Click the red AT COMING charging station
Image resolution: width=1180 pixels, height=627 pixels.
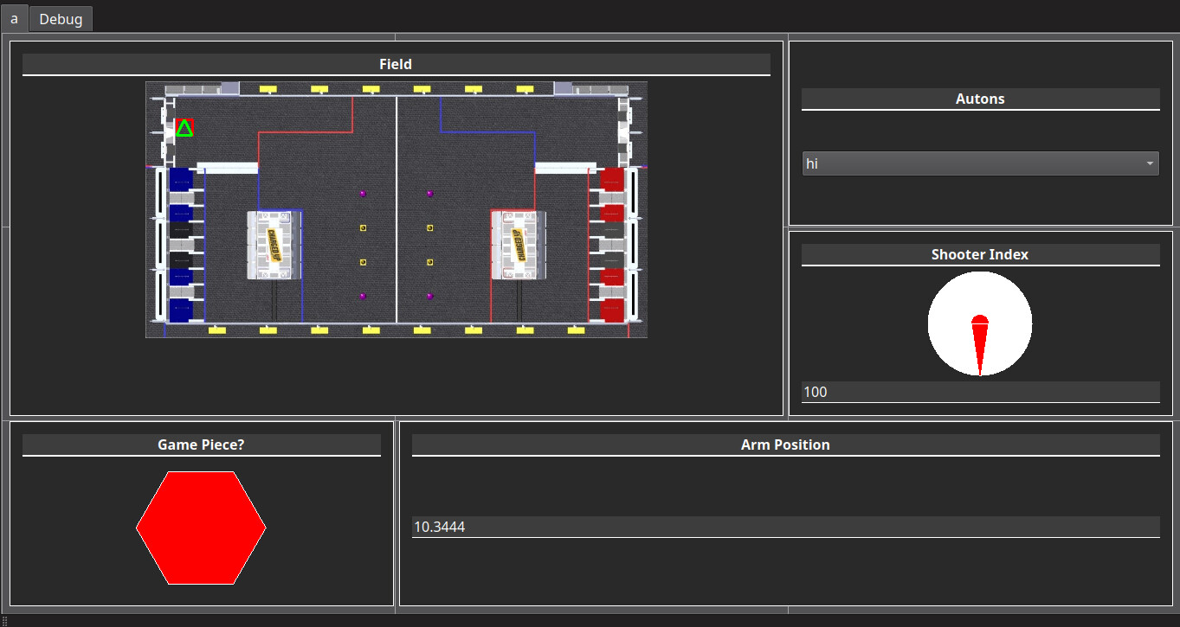518,245
